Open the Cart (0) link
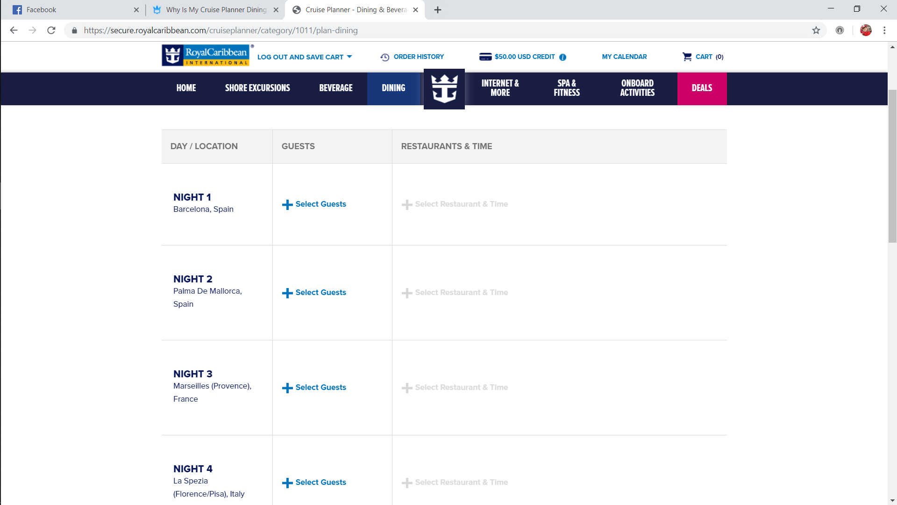 click(x=709, y=57)
